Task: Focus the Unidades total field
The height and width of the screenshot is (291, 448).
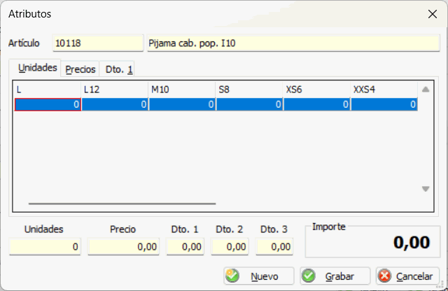Action: click(45, 246)
